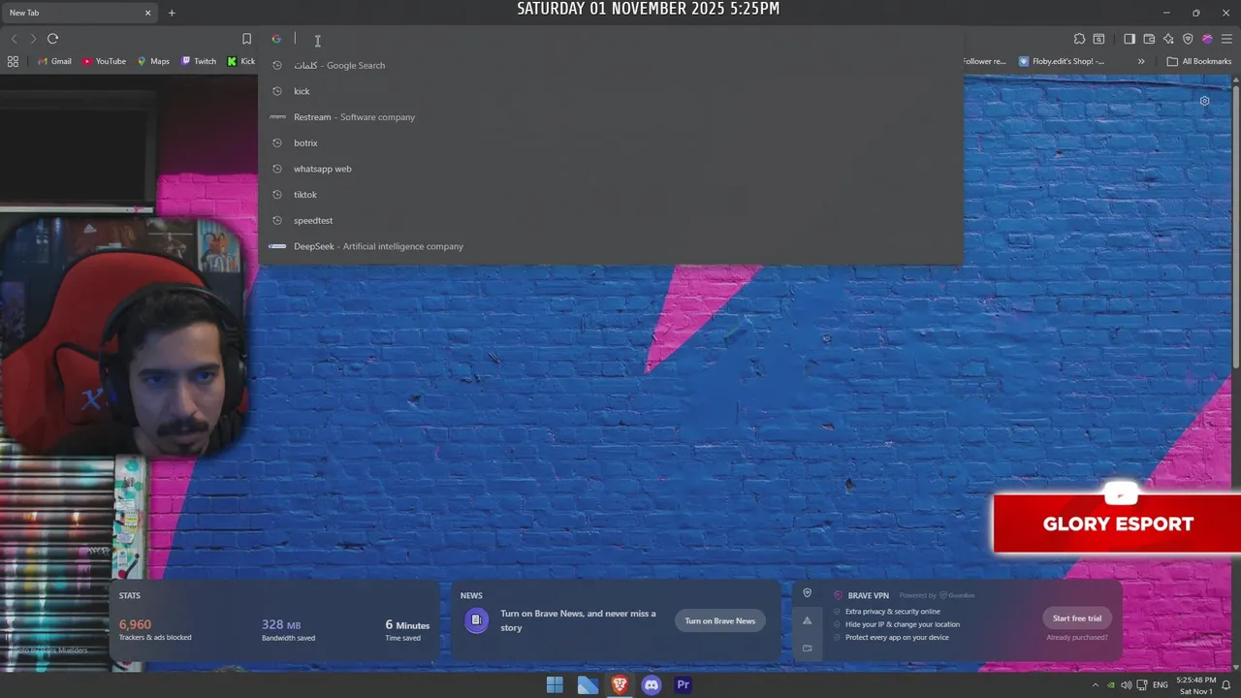Show hidden system tray icons chevron

(1096, 685)
